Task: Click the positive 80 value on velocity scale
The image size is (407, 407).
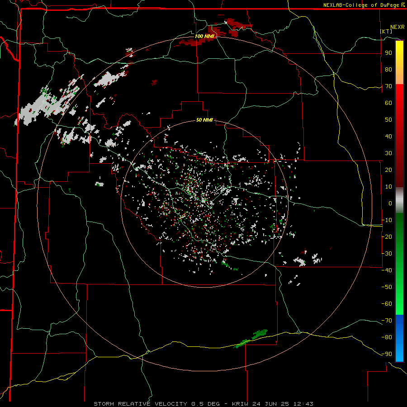Action: 388,70
